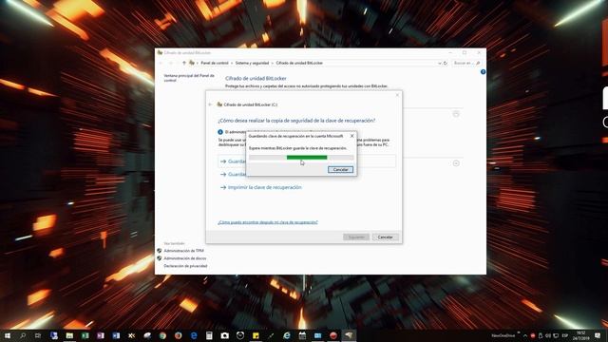The image size is (608, 342).
Task: Click Cancelar in the saving progress dialog
Action: [x=340, y=170]
